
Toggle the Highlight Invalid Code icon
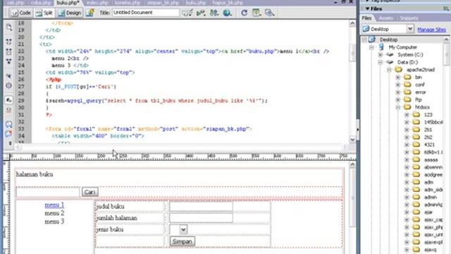pyautogui.click(x=9, y=110)
